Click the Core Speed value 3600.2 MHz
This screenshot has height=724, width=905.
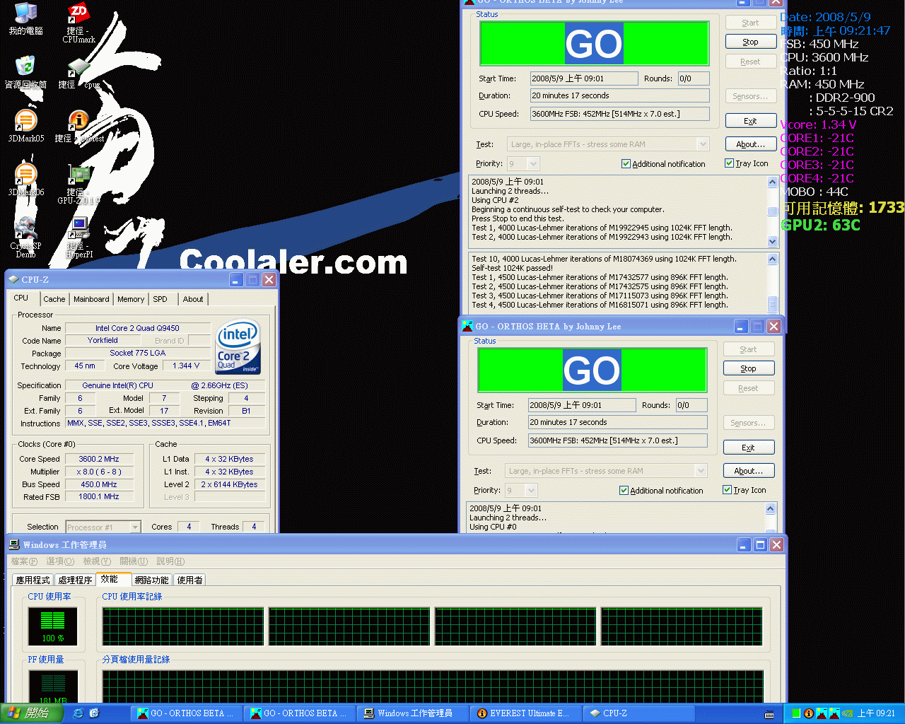tap(99, 459)
